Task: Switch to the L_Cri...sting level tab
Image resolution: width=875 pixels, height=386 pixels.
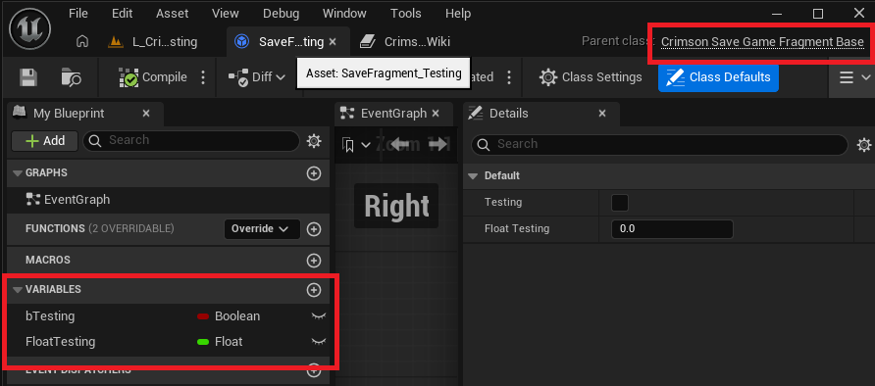Action: coord(154,42)
